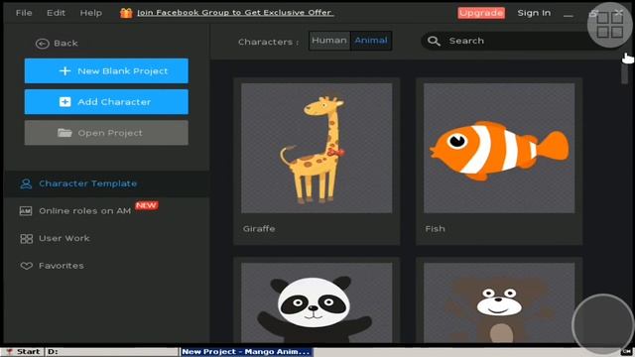Select the Fish character thumbnail

click(x=499, y=148)
